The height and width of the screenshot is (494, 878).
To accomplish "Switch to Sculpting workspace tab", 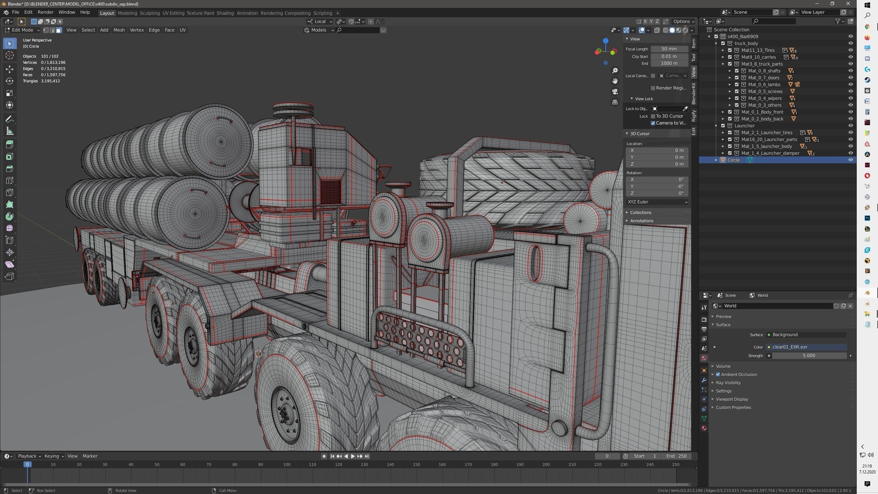I will point(150,13).
